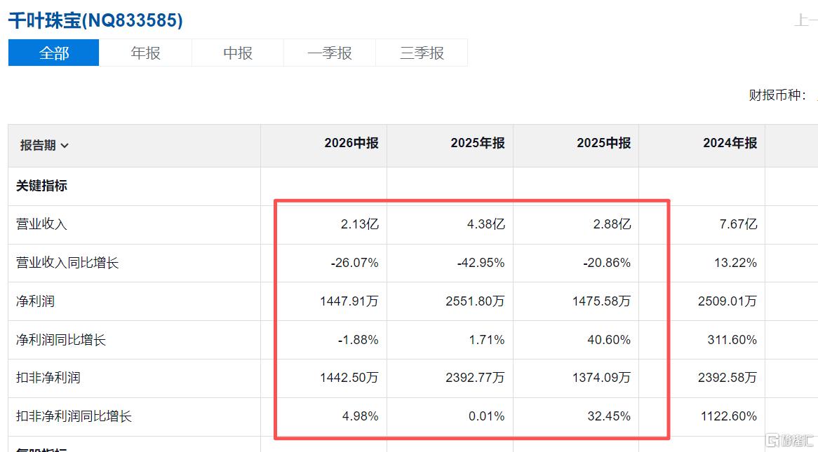This screenshot has height=452, width=818.
Task: Click the 扣非净利润 row label
Action: 48,378
